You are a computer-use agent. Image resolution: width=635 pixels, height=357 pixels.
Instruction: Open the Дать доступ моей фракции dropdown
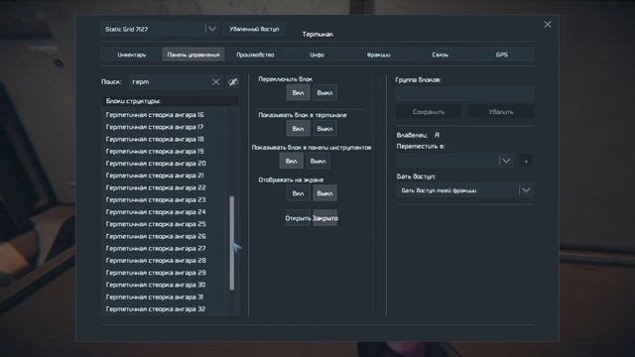pyautogui.click(x=526, y=190)
